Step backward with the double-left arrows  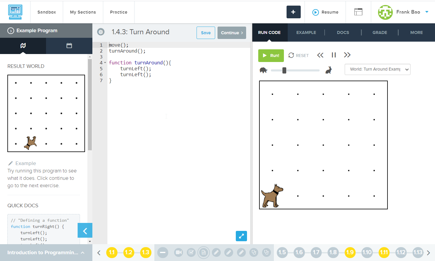click(320, 55)
